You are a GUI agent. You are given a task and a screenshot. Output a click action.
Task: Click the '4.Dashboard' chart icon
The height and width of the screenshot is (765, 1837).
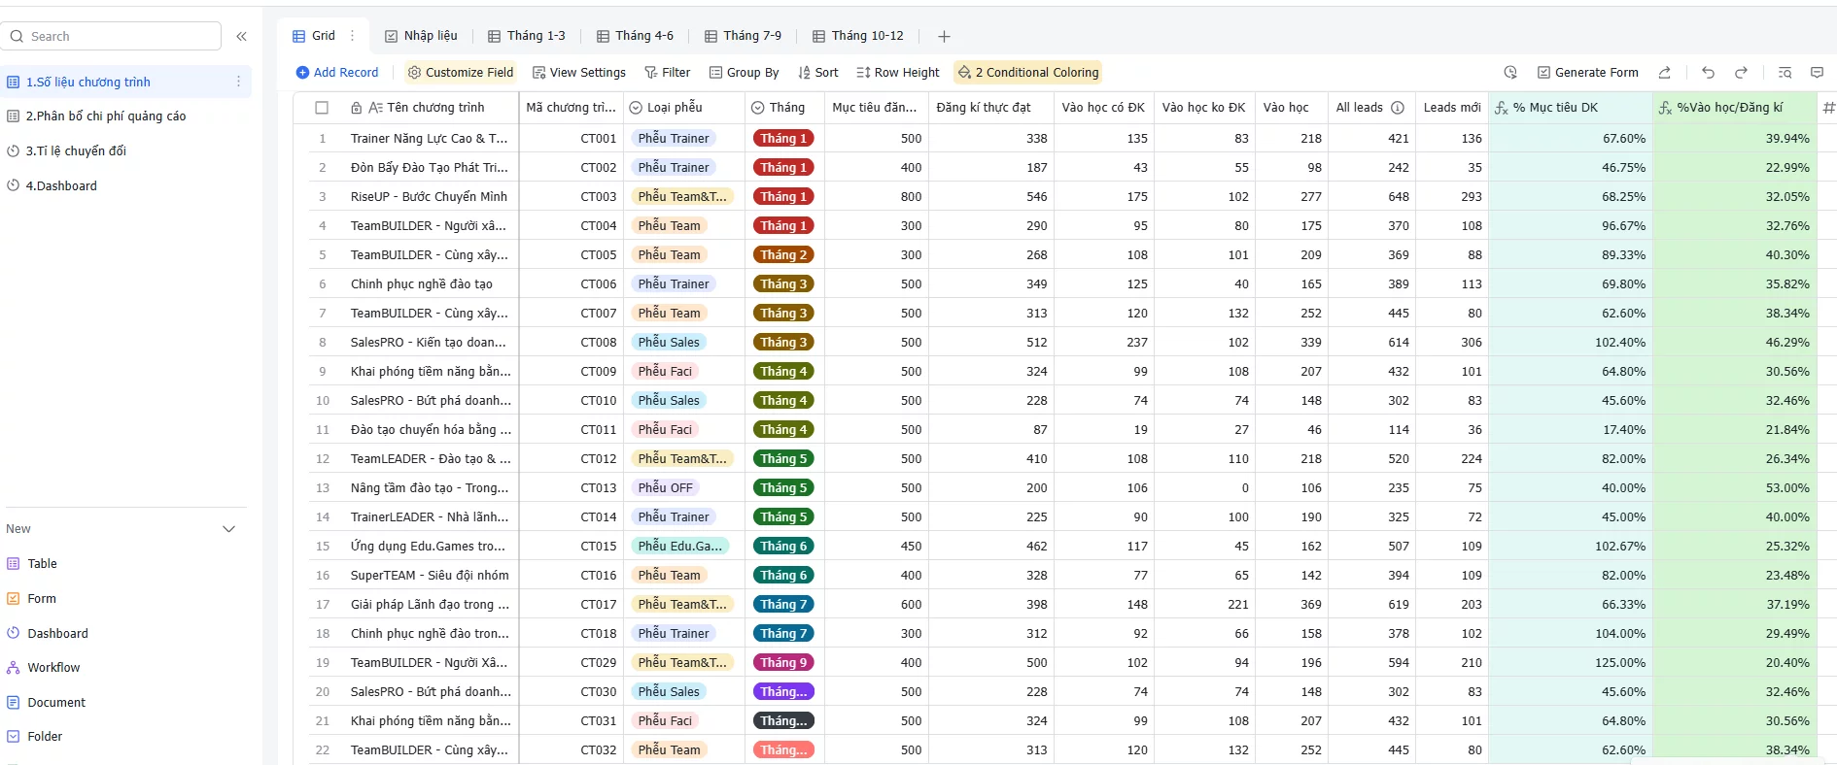(14, 185)
